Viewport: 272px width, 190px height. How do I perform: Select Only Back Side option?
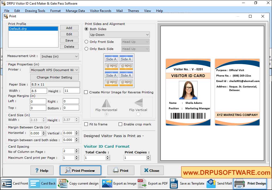pyautogui.click(x=86, y=49)
